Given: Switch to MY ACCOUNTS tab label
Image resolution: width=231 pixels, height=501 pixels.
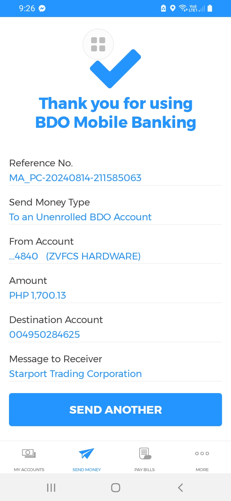Looking at the screenshot, I should click(x=29, y=470).
